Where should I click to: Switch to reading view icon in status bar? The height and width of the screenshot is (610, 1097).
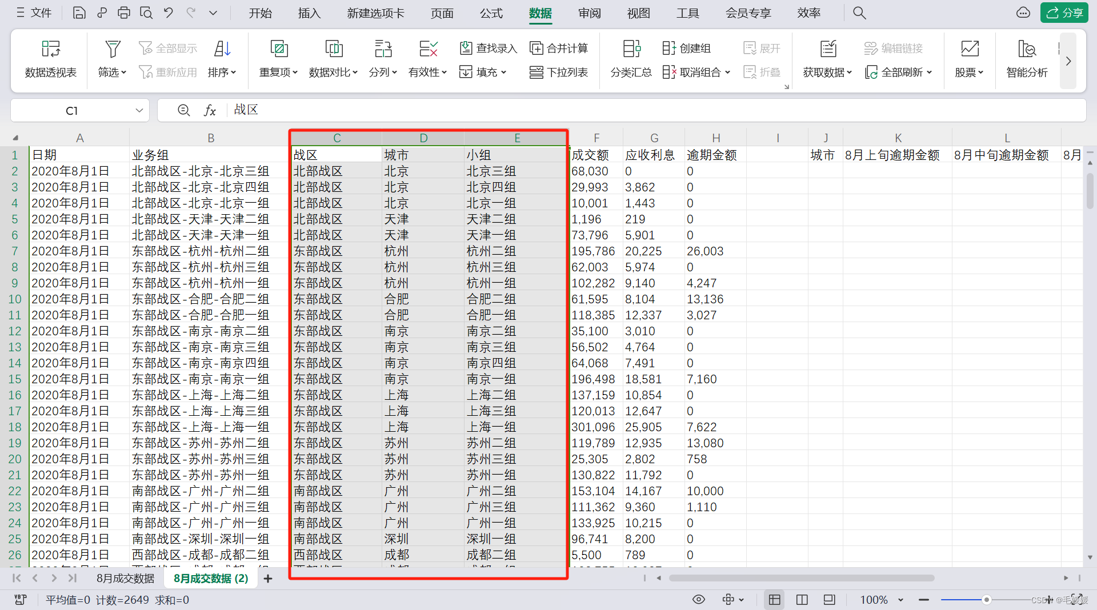[829, 599]
